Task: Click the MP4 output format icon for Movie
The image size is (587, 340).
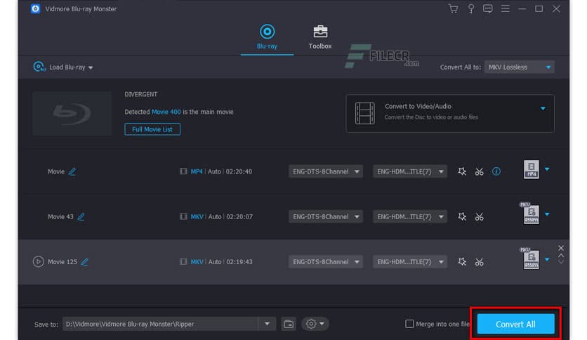Action: click(532, 169)
